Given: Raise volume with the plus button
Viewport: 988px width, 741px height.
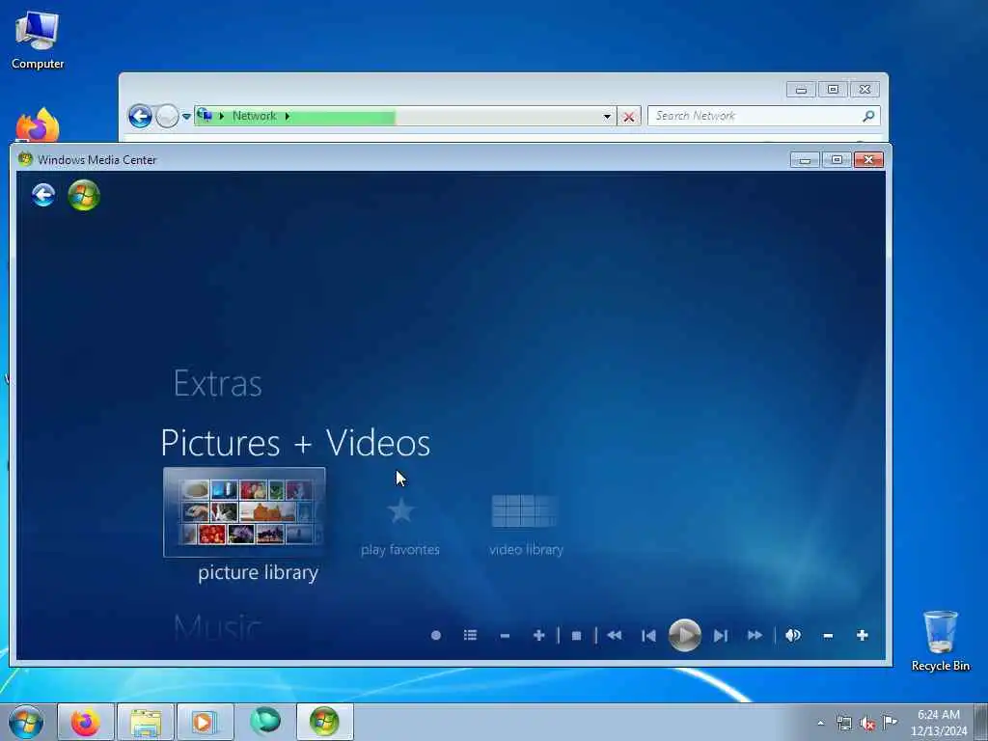Looking at the screenshot, I should pyautogui.click(x=862, y=635).
